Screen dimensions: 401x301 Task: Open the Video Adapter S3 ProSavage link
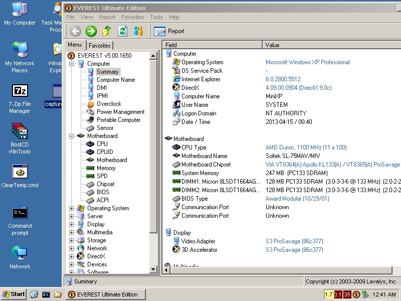click(294, 241)
